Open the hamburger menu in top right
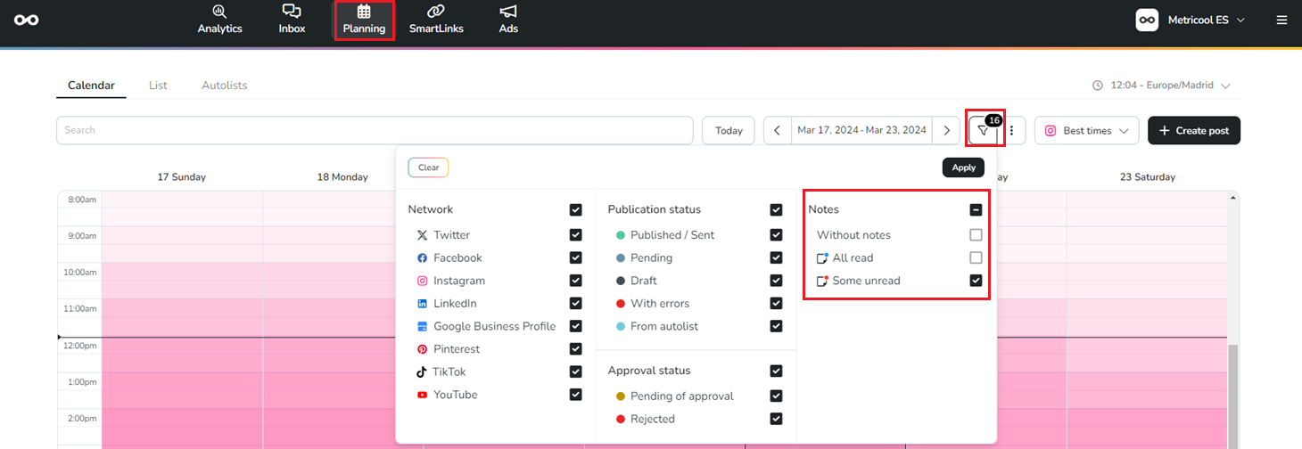The width and height of the screenshot is (1302, 449). [x=1281, y=20]
